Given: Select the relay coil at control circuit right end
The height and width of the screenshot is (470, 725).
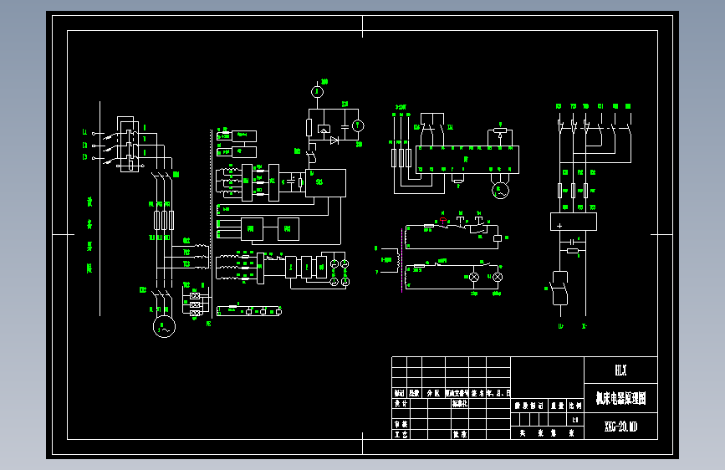Looking at the screenshot, I should coord(498,238).
